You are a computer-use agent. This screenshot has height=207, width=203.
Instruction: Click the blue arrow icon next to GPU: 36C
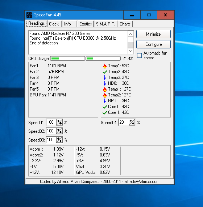105,101
